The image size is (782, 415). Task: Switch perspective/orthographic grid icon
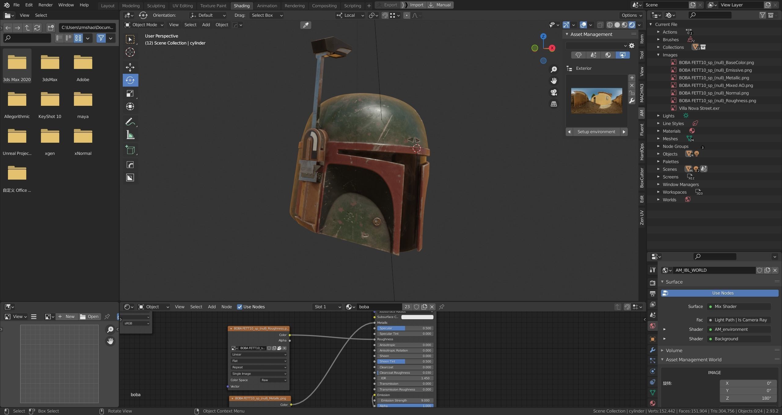coord(554,104)
